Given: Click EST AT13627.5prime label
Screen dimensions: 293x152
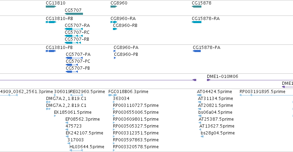Looking at the screenshot, I should [217, 126].
